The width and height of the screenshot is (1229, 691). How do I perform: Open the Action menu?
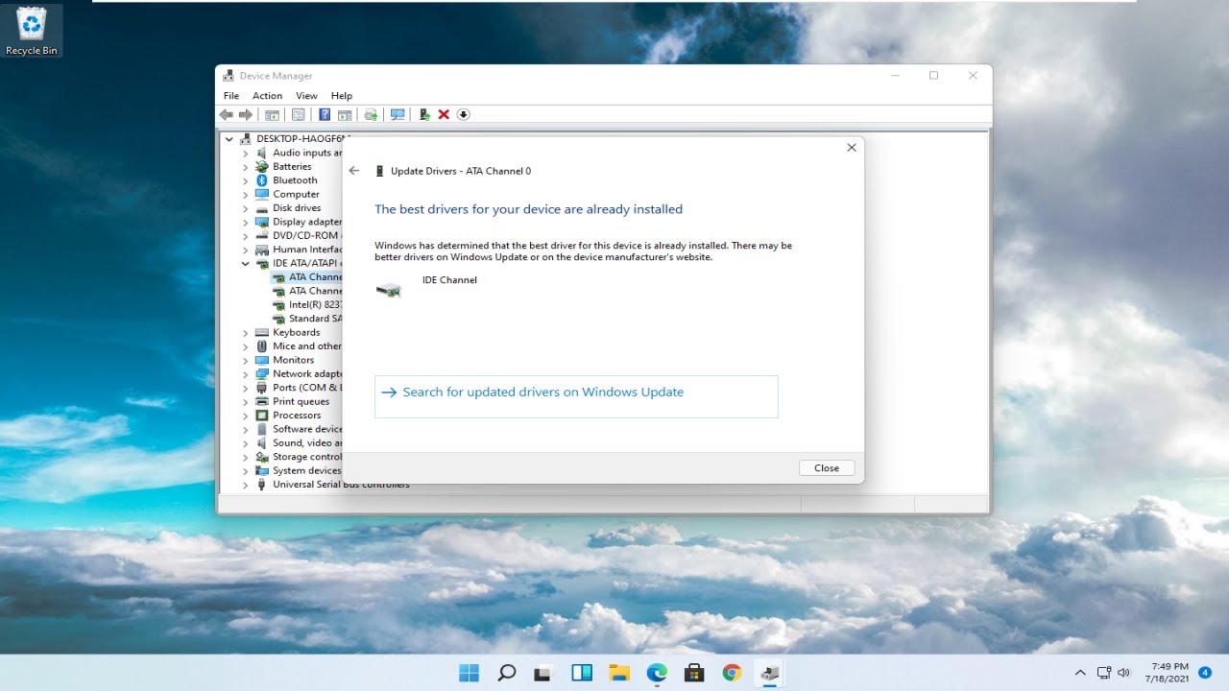click(x=267, y=96)
